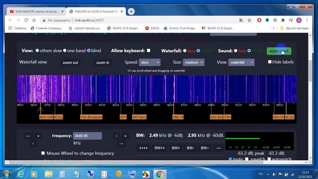The height and width of the screenshot is (179, 318).
Task: Click the ++++ bandwidth button
Action: [143, 148]
